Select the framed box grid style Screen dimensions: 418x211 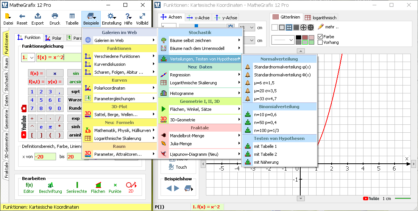282,27
